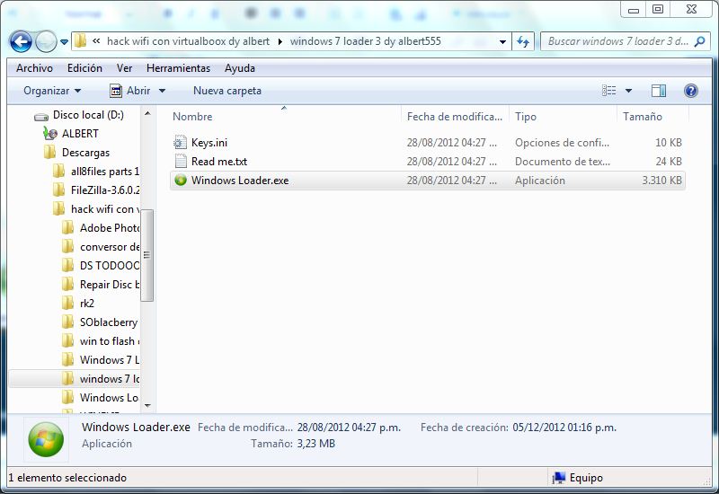This screenshot has height=494, width=719.
Task: Select the Read me.txt file
Action: [x=218, y=162]
